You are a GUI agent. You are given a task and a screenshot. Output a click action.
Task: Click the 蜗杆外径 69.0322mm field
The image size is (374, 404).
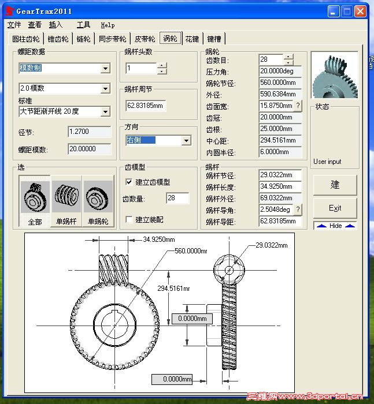[280, 198]
